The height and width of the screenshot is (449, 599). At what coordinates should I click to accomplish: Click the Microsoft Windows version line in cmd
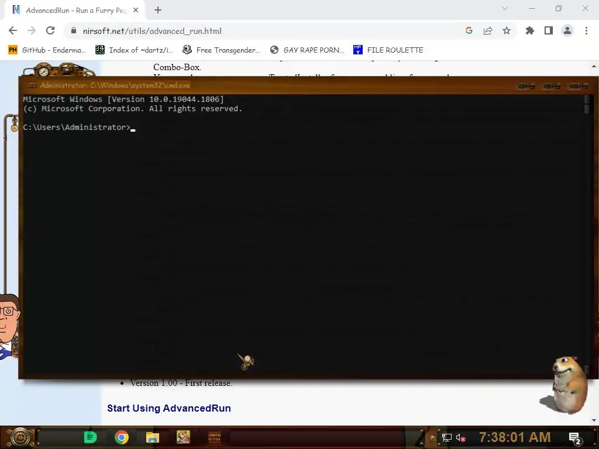pyautogui.click(x=123, y=99)
